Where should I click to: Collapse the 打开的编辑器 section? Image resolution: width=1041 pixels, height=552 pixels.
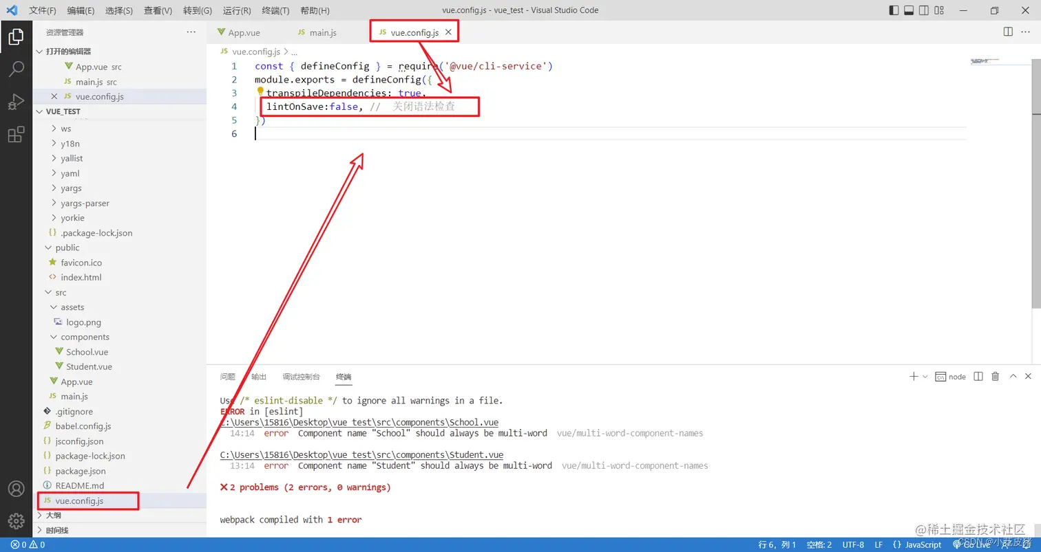tap(120, 52)
